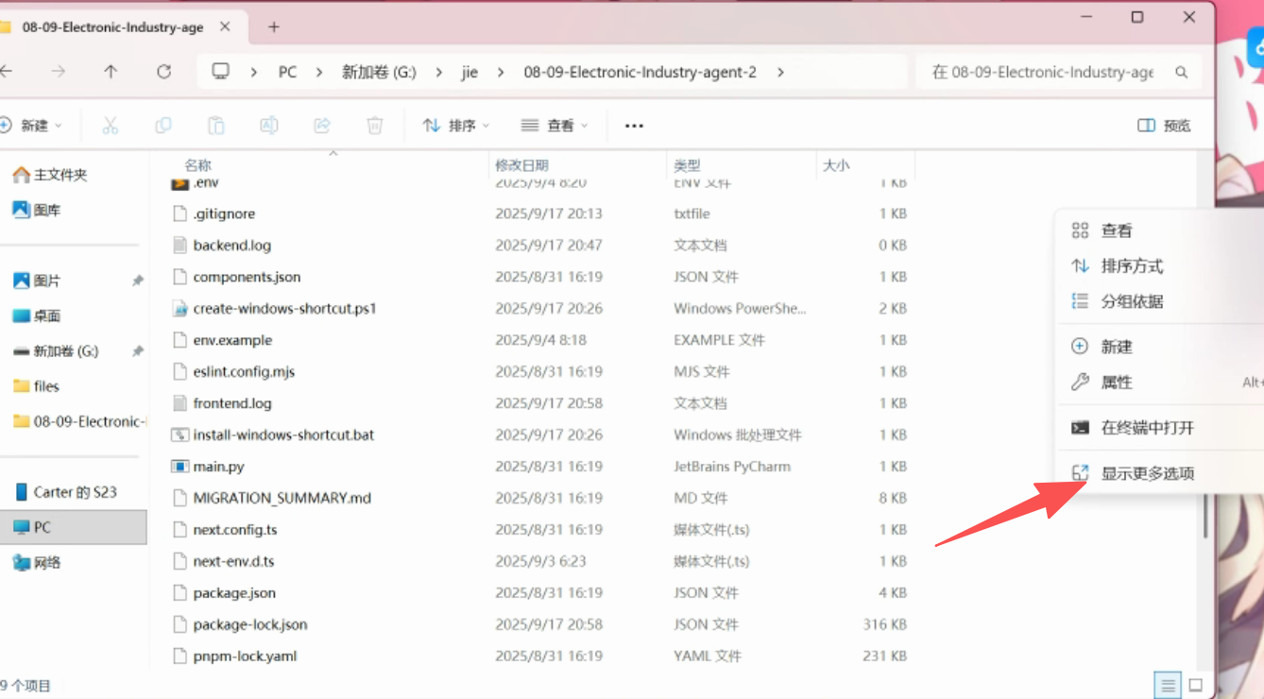Expand the 排序 sort dropdown
The height and width of the screenshot is (699, 1264).
(x=456, y=126)
